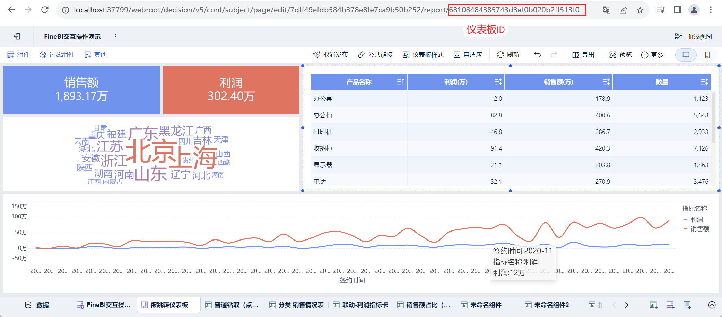The height and width of the screenshot is (317, 722).
Task: Open the three-dot menu beside FineBI交互操作演示
Action: point(115,36)
